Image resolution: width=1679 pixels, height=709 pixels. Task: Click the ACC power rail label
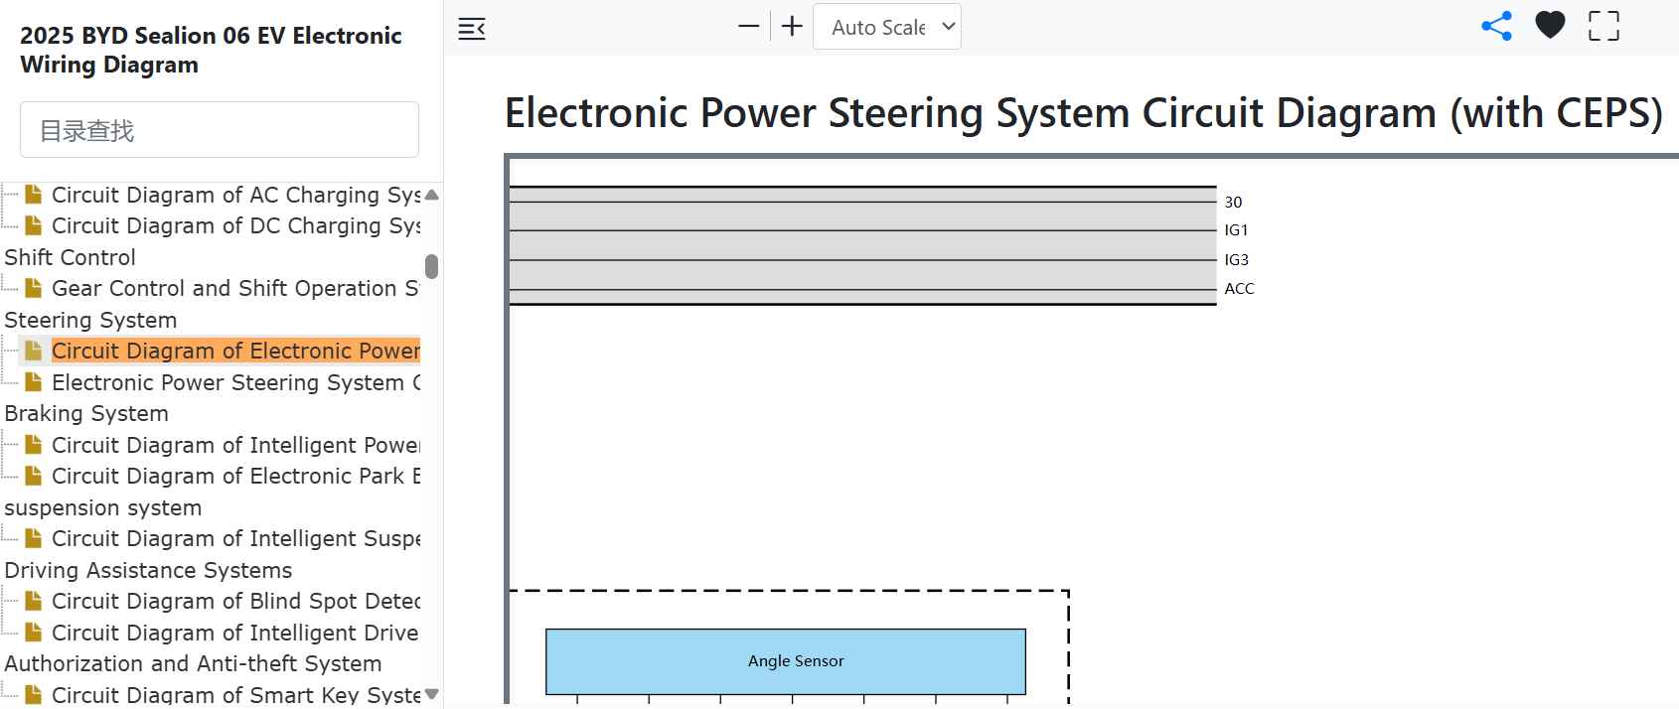click(x=1239, y=289)
